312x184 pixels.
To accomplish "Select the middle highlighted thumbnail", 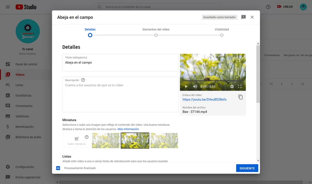I will (135, 141).
